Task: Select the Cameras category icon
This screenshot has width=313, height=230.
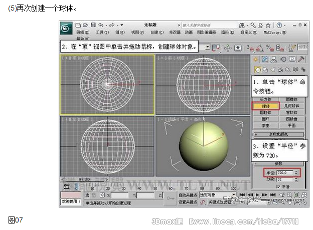Action: pos(280,69)
